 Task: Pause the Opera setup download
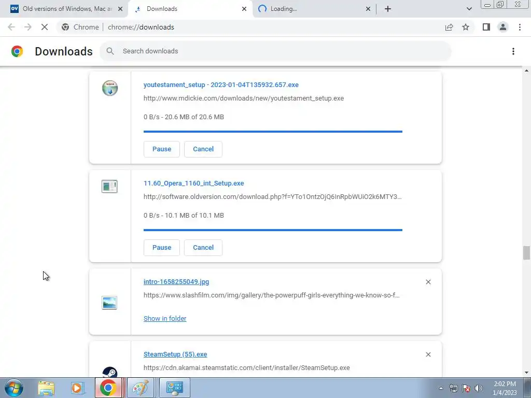coord(162,248)
